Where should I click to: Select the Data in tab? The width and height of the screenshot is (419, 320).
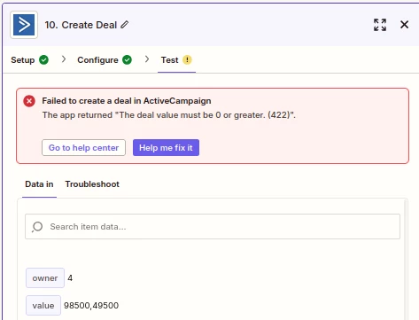pos(39,184)
